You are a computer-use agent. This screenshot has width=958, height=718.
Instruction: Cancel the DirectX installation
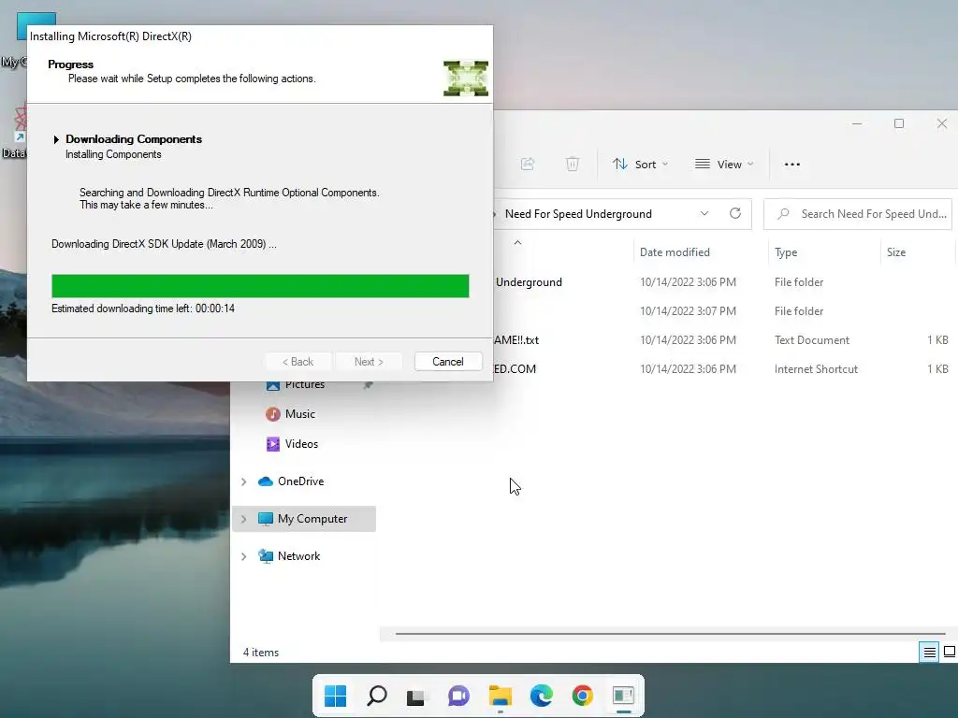pos(448,362)
